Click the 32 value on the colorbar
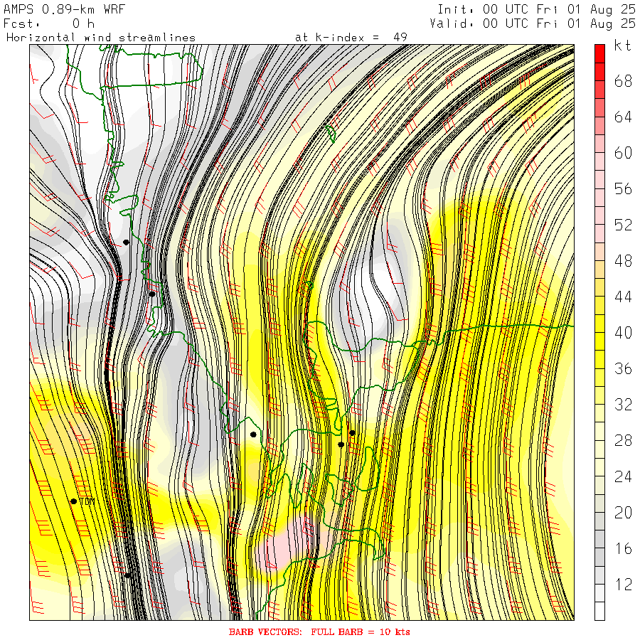Image resolution: width=640 pixels, height=640 pixels. 623,405
